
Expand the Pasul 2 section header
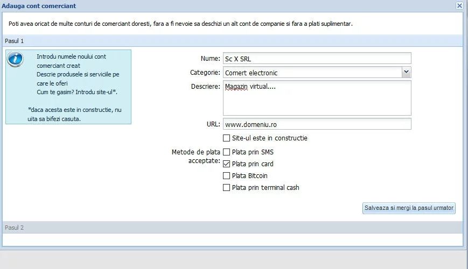[x=15, y=228]
